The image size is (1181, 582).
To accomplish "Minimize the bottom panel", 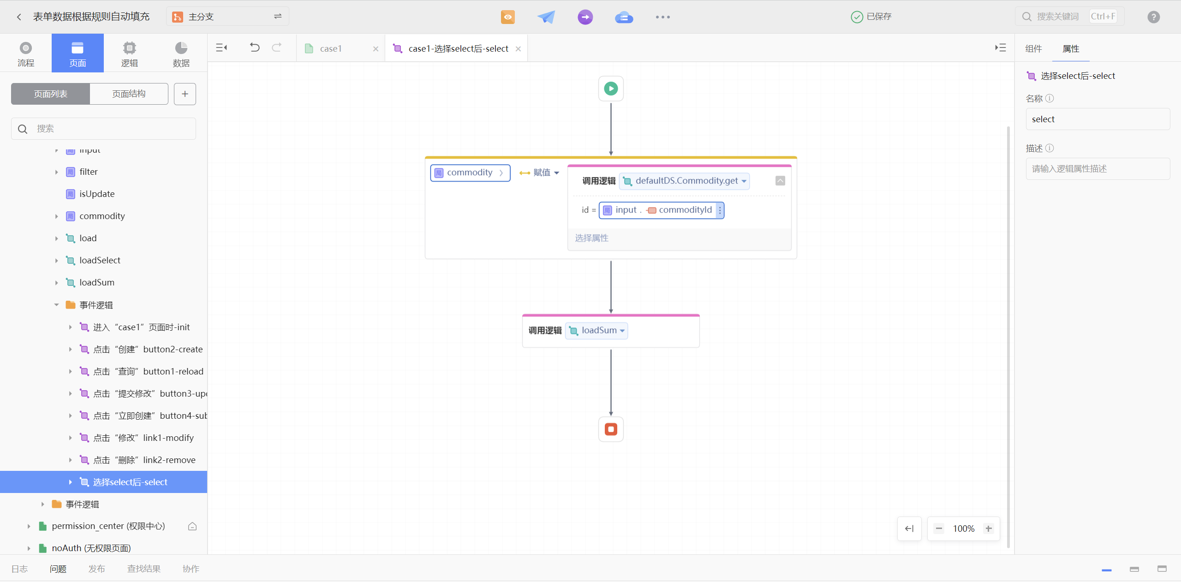I will point(1107,569).
